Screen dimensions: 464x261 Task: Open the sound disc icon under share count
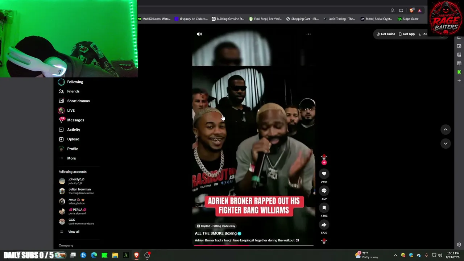pos(324,241)
